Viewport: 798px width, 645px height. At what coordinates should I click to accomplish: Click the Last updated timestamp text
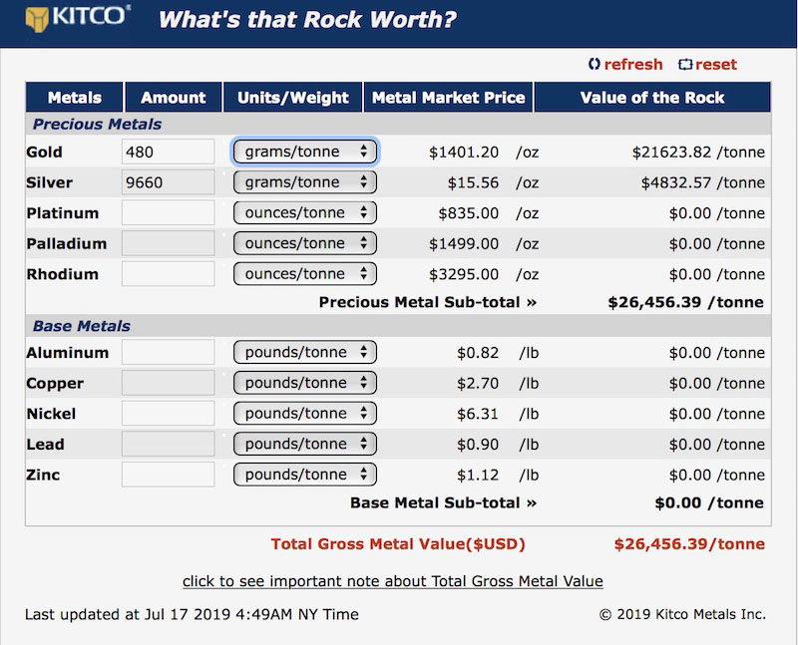coord(192,614)
